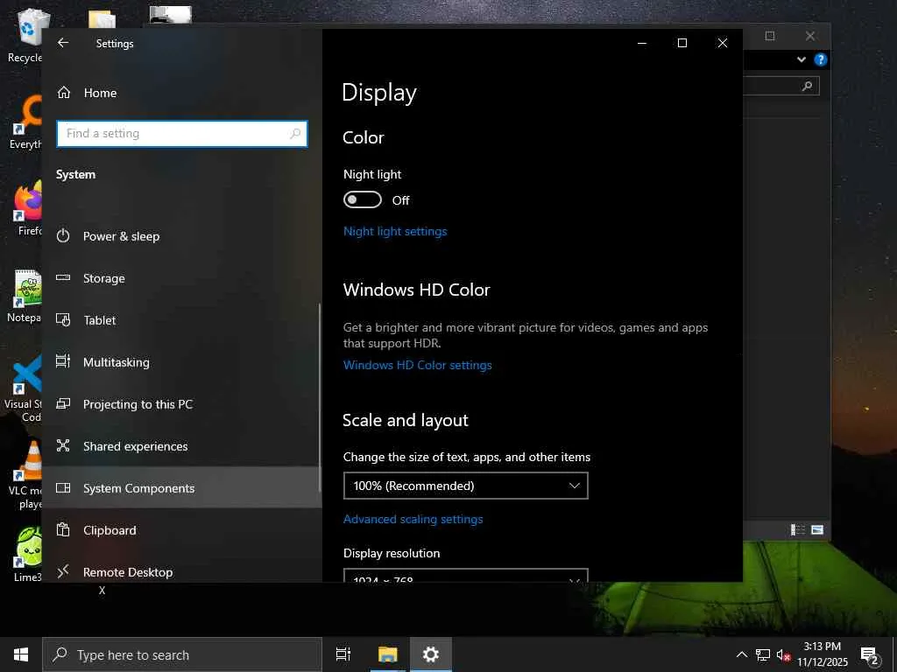
Task: Click the Settings gear on the taskbar
Action: (x=431, y=654)
